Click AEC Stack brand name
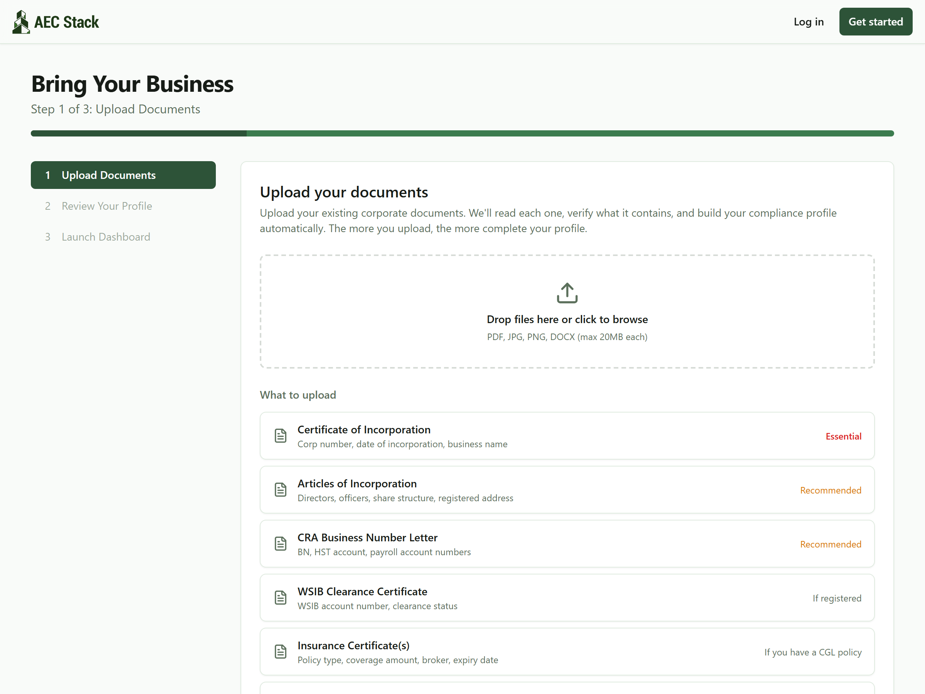 coord(67,22)
